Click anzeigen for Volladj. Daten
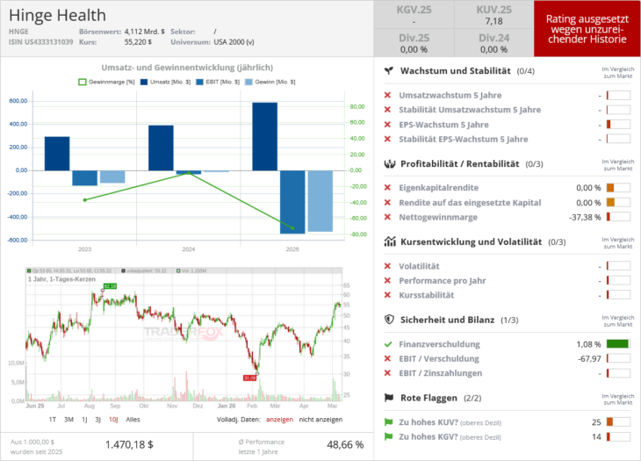Screen dimensions: 641x461 pyautogui.click(x=279, y=420)
